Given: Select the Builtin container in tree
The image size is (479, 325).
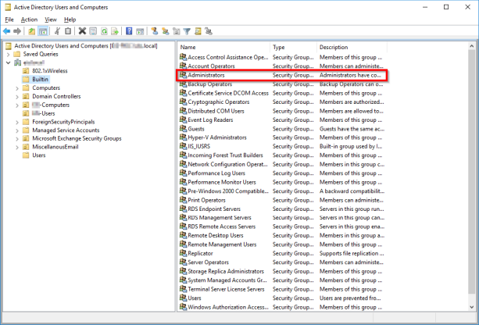Looking at the screenshot, I should 41,80.
